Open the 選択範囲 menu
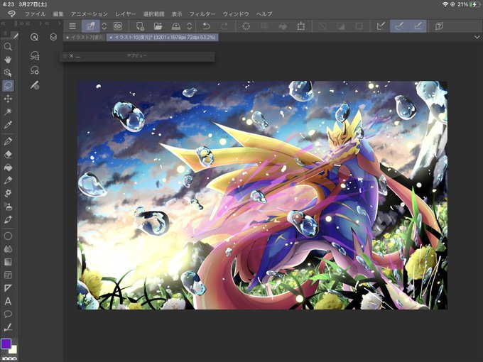Screen dimensions: 483x362 [x=153, y=14]
